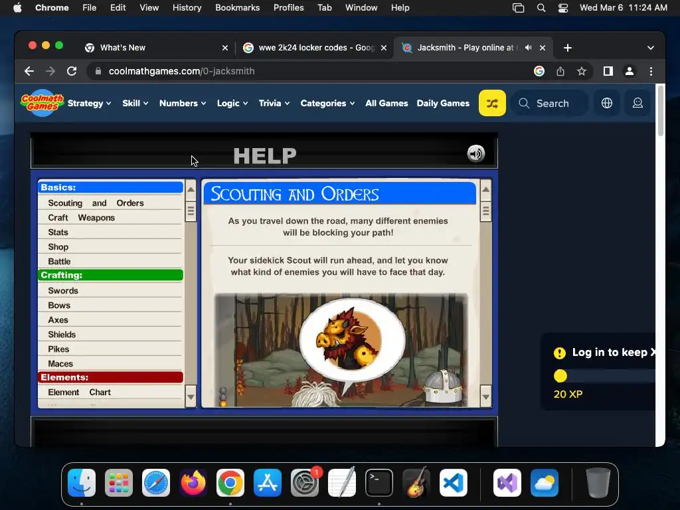Expand the Numbers dropdown menu

[183, 103]
